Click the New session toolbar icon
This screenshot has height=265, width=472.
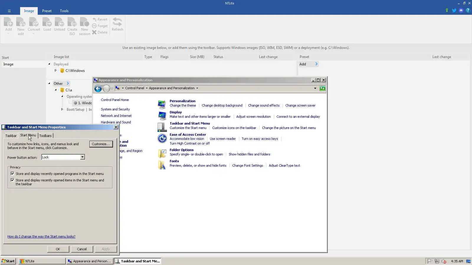[84, 22]
